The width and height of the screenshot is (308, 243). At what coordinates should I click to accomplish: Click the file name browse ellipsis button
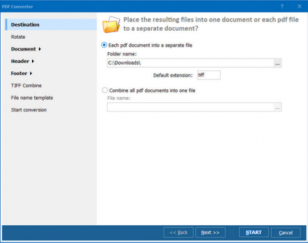point(277,107)
